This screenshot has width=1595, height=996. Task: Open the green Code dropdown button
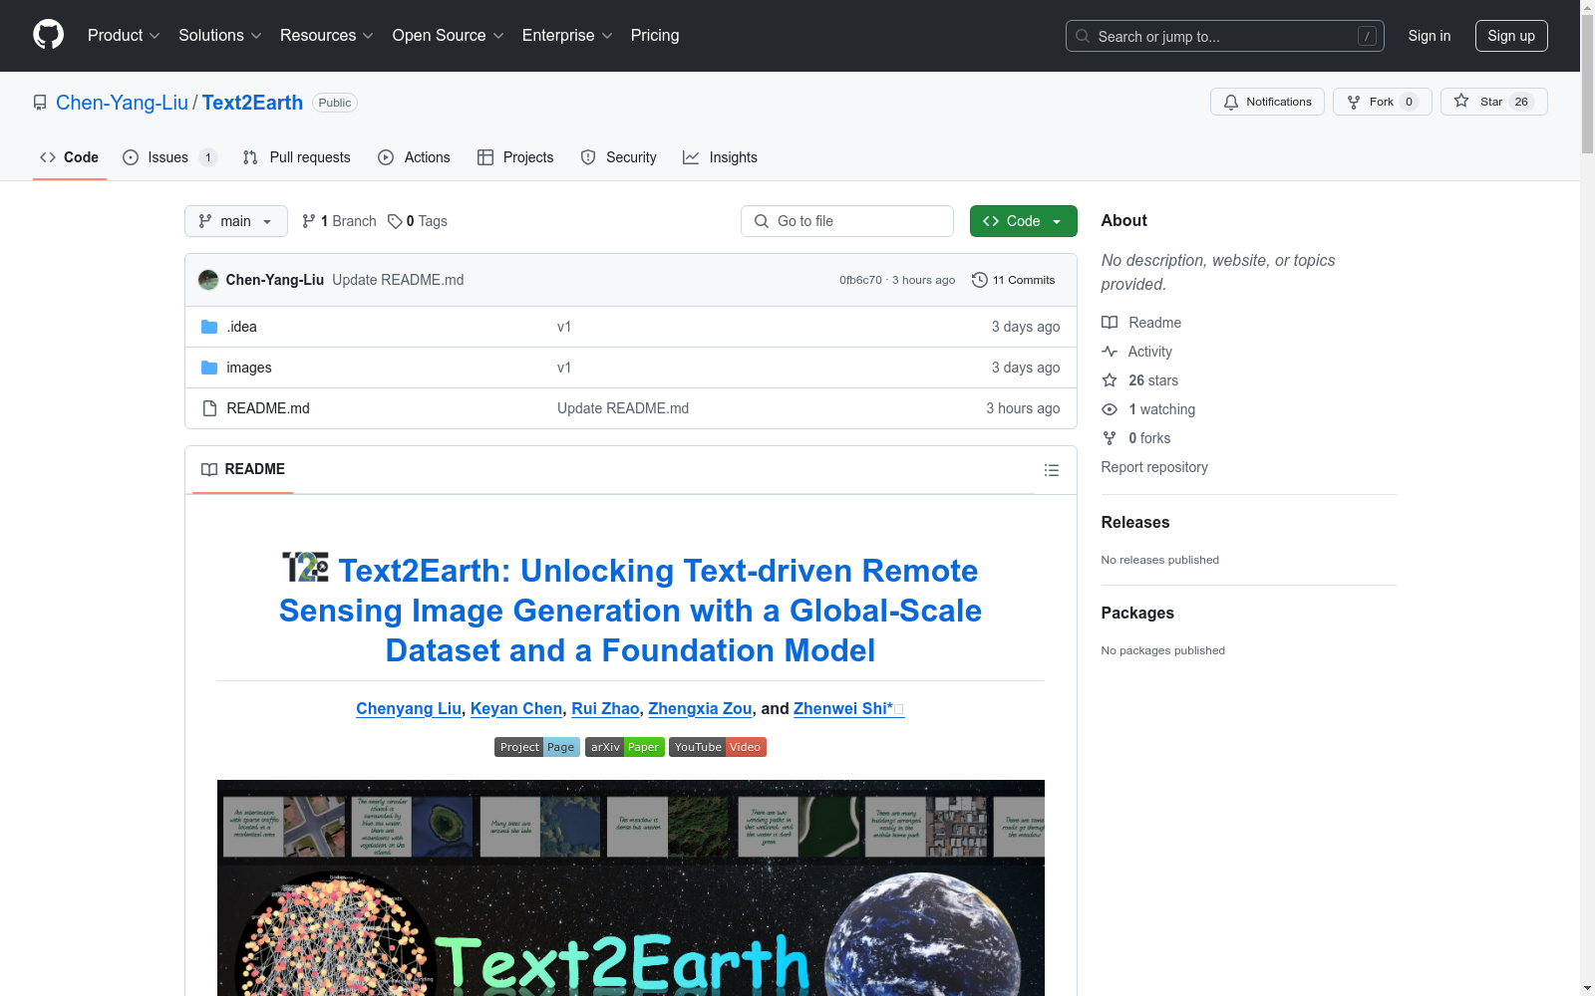point(1023,221)
